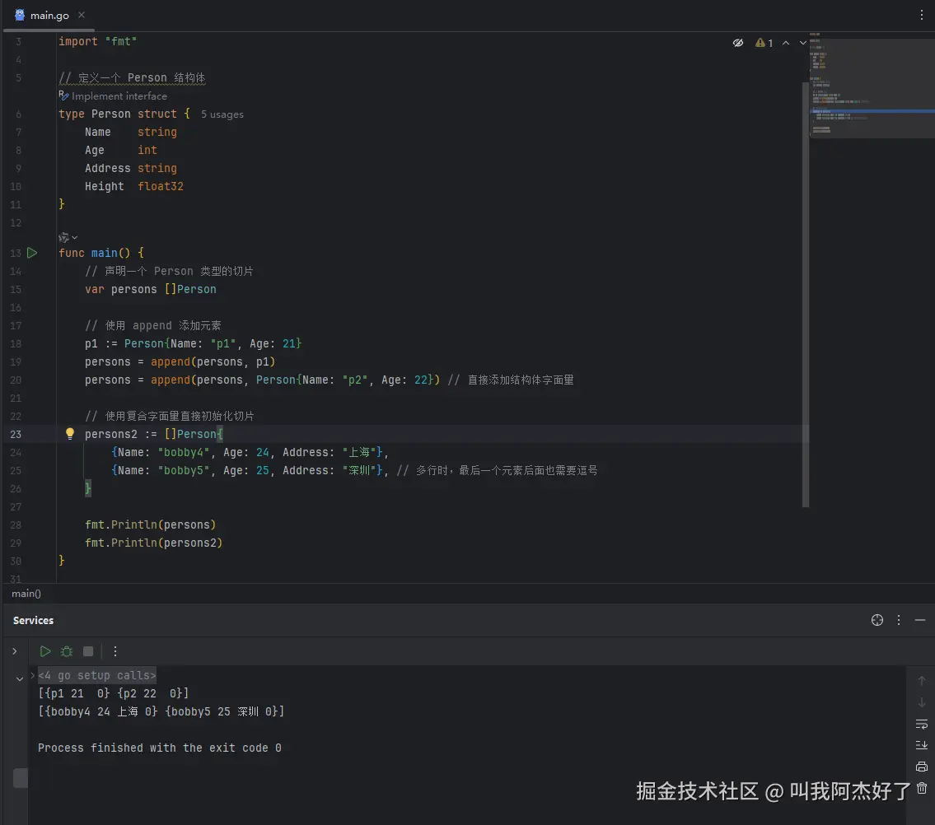
Task: Click the 'Age int' struct field
Action: [121, 150]
